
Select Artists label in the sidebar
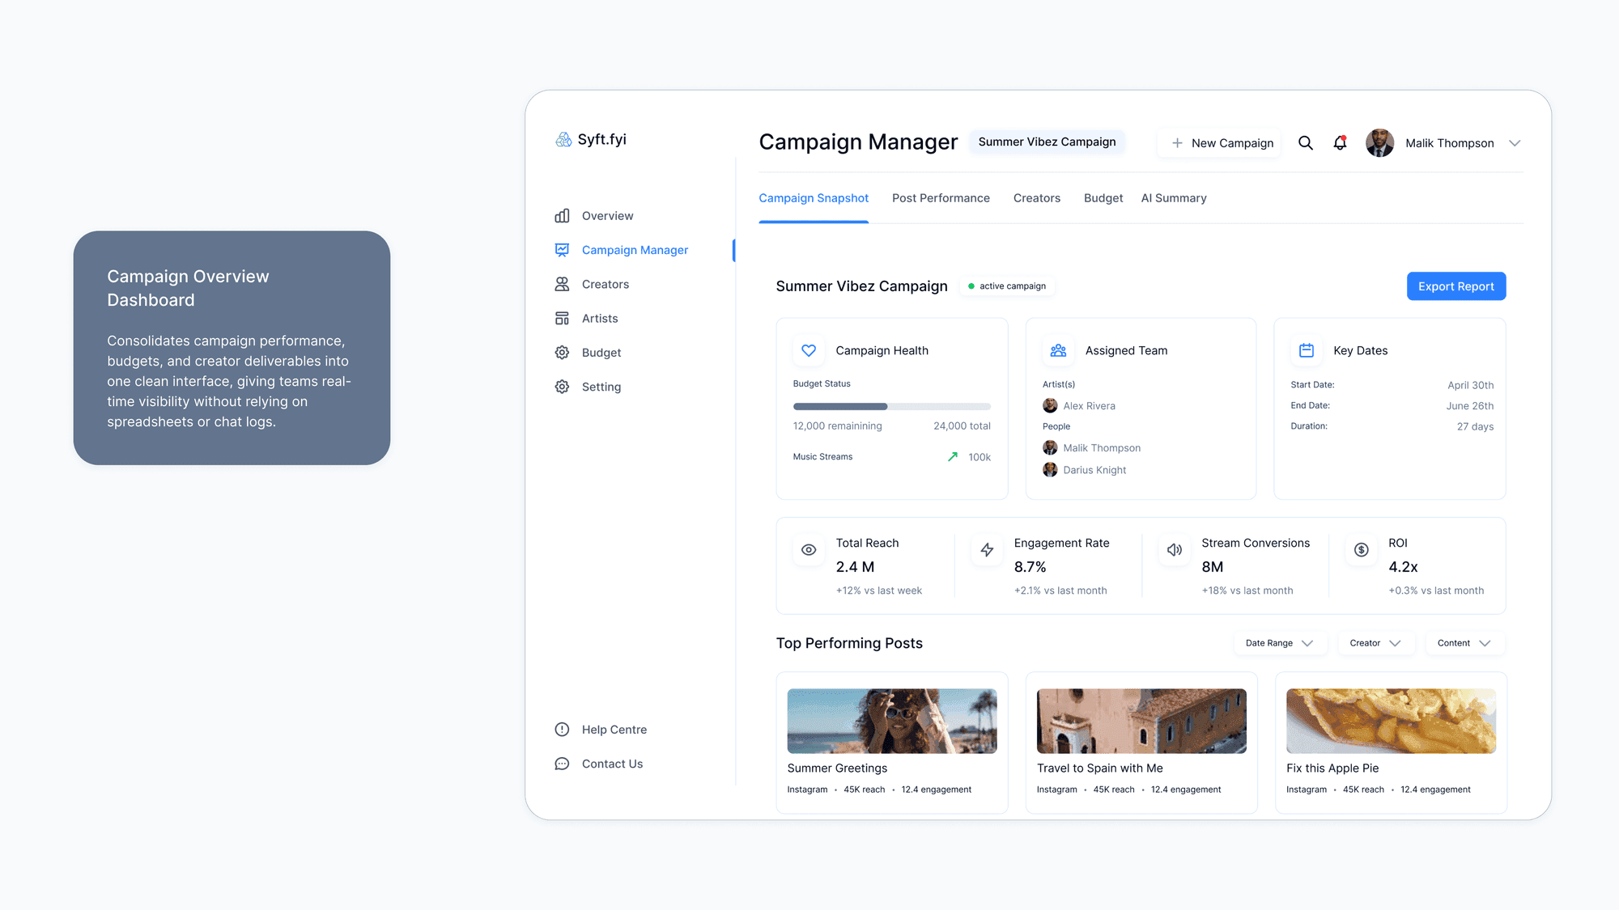600,319
